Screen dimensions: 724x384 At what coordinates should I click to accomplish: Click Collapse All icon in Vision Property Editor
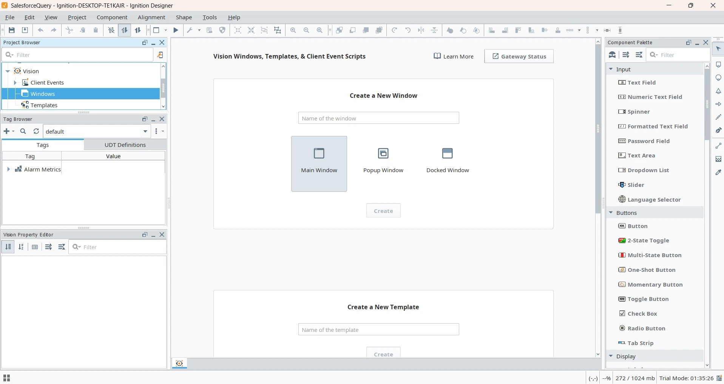[x=62, y=247]
